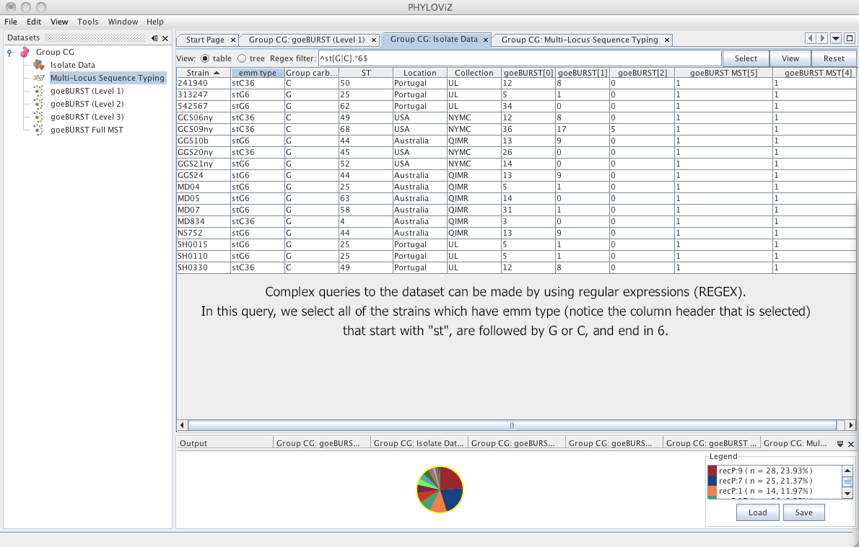Click the recP:9 dark red color swatch
Image resolution: width=859 pixels, height=547 pixels.
click(x=712, y=471)
